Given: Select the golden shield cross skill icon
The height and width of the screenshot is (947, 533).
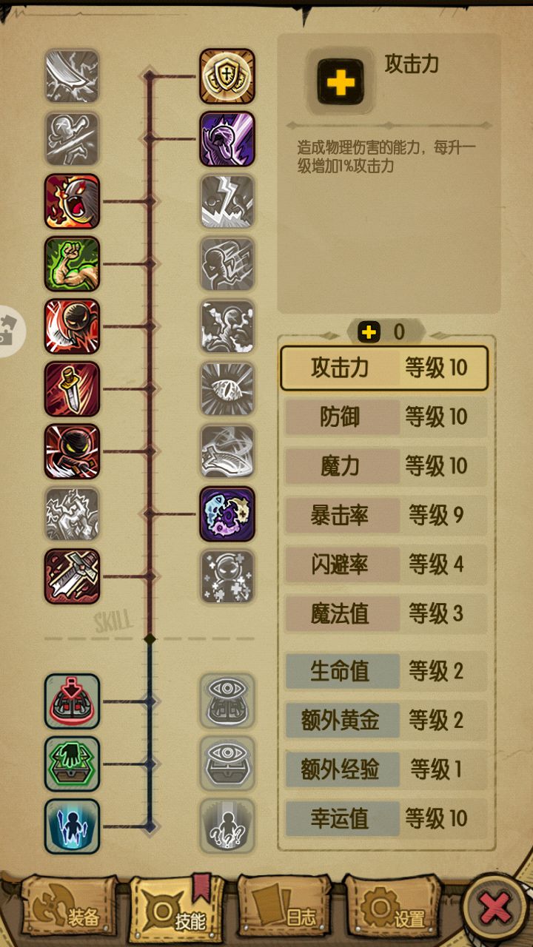Looking at the screenshot, I should 227,76.
